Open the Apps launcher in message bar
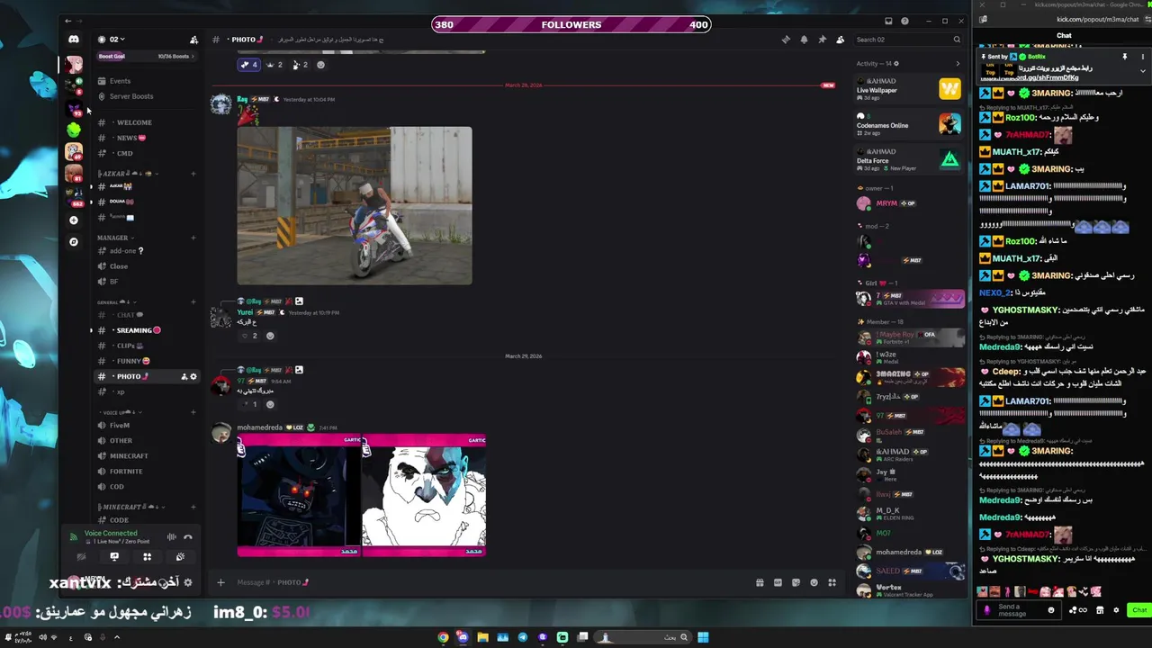This screenshot has width=1152, height=648. (832, 582)
